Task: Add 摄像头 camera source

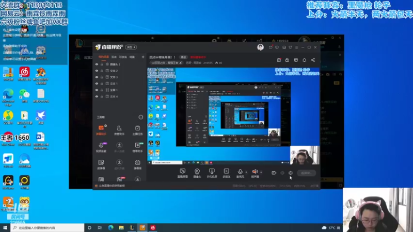Action: (197, 173)
